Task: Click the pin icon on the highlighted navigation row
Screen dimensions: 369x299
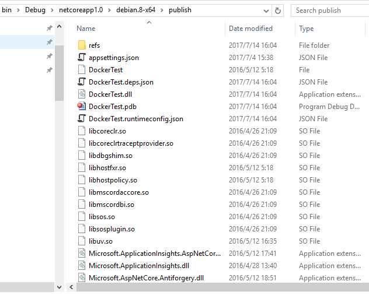Action: (49, 43)
